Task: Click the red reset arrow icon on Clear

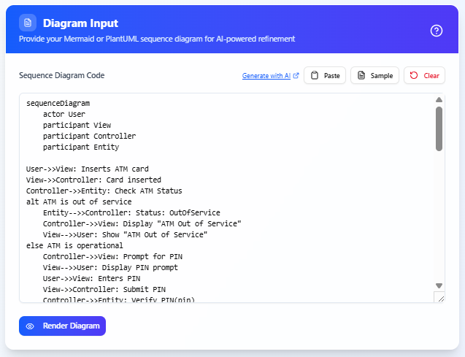Action: tap(414, 75)
